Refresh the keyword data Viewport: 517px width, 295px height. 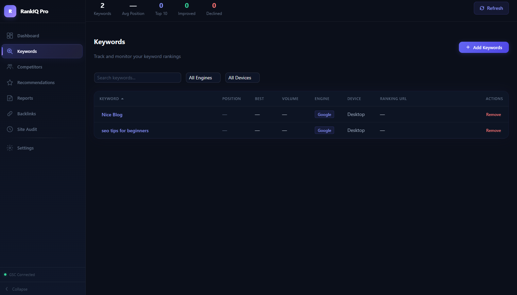(x=491, y=8)
